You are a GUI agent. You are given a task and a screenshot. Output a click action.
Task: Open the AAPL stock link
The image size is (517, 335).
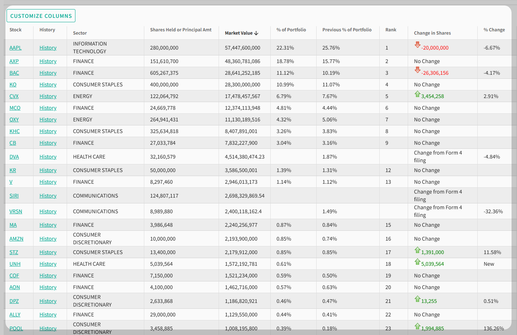[16, 48]
